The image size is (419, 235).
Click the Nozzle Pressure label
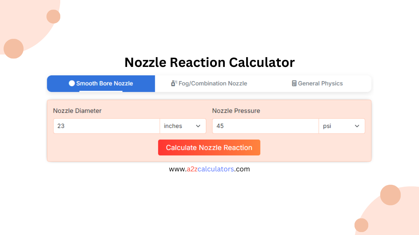[236, 111]
